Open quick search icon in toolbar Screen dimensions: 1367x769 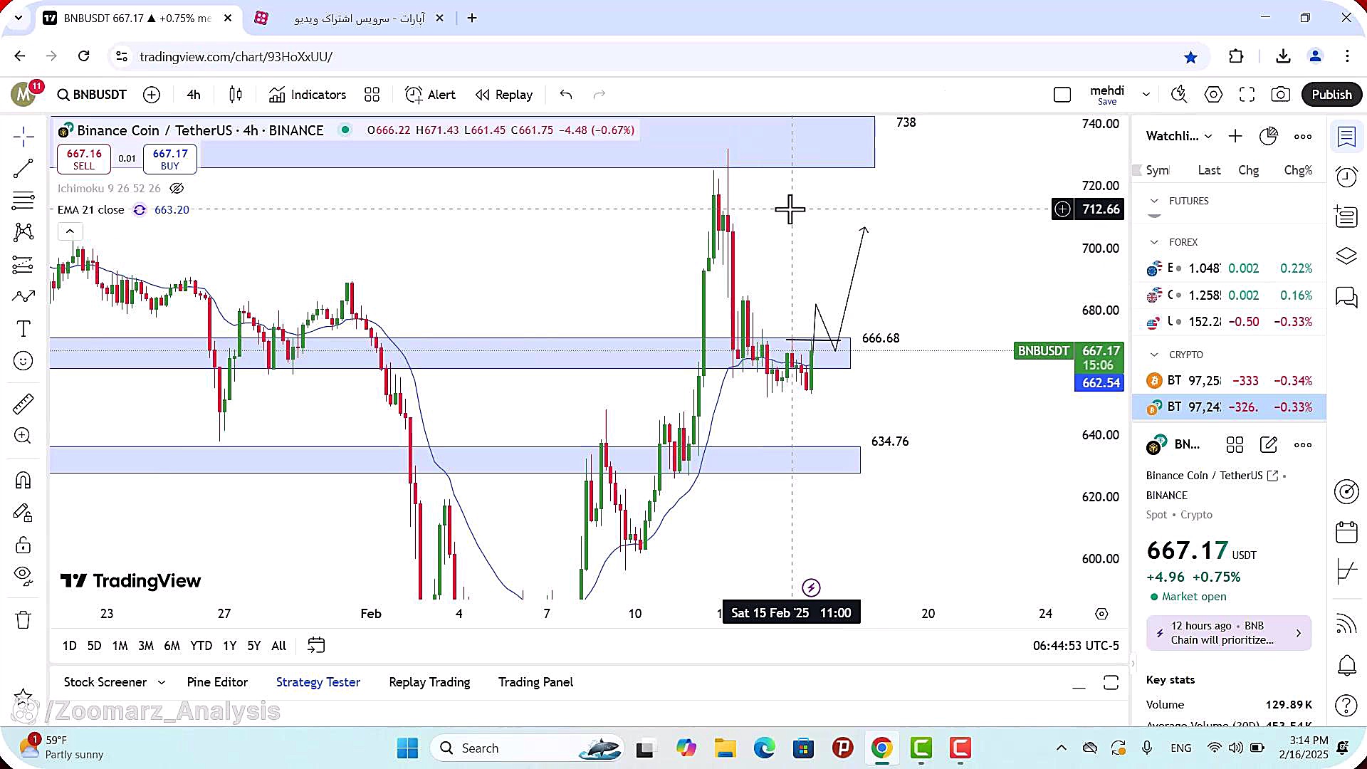[1179, 95]
